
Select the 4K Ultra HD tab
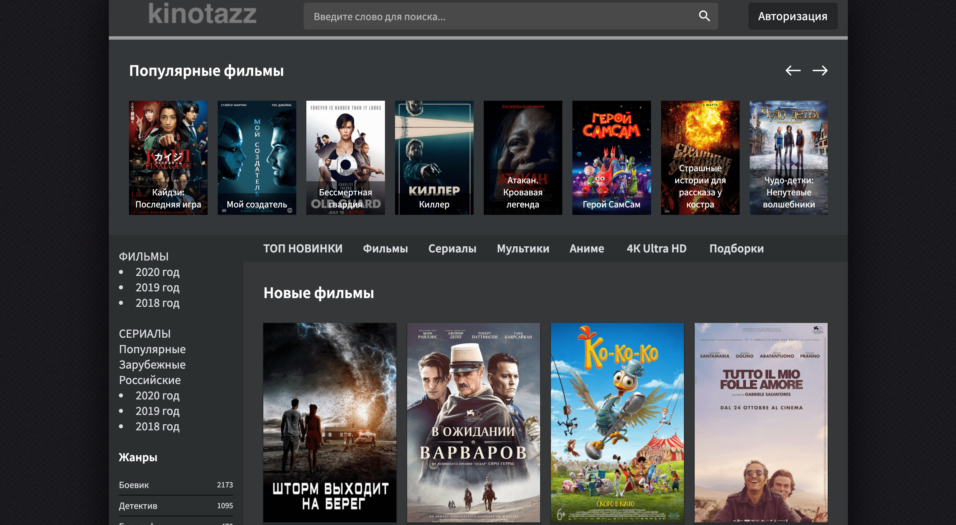(x=656, y=248)
